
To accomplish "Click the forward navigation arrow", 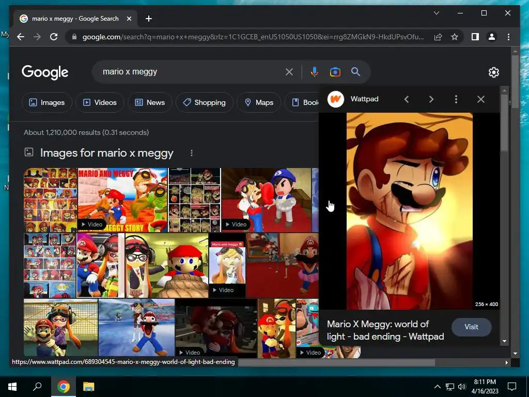I will click(37, 37).
